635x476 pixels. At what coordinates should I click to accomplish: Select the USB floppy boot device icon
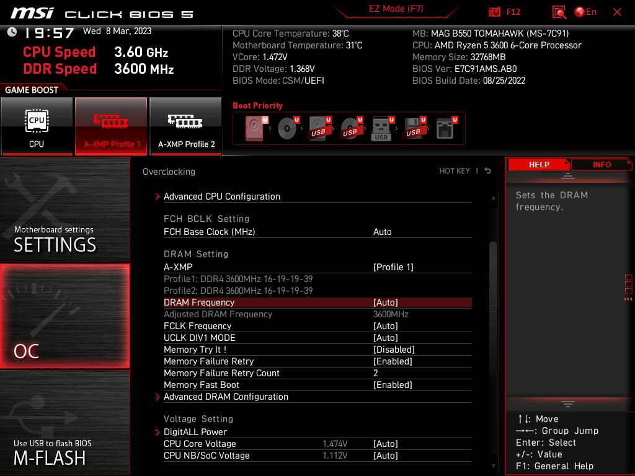(x=414, y=128)
